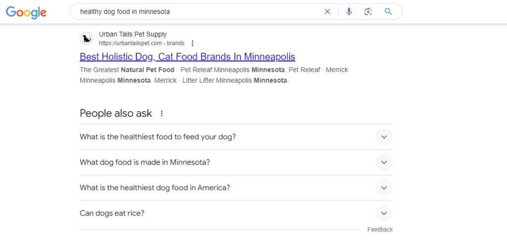507x245 pixels.
Task: Expand the healthiest dog food in America question
Action: pos(384,188)
